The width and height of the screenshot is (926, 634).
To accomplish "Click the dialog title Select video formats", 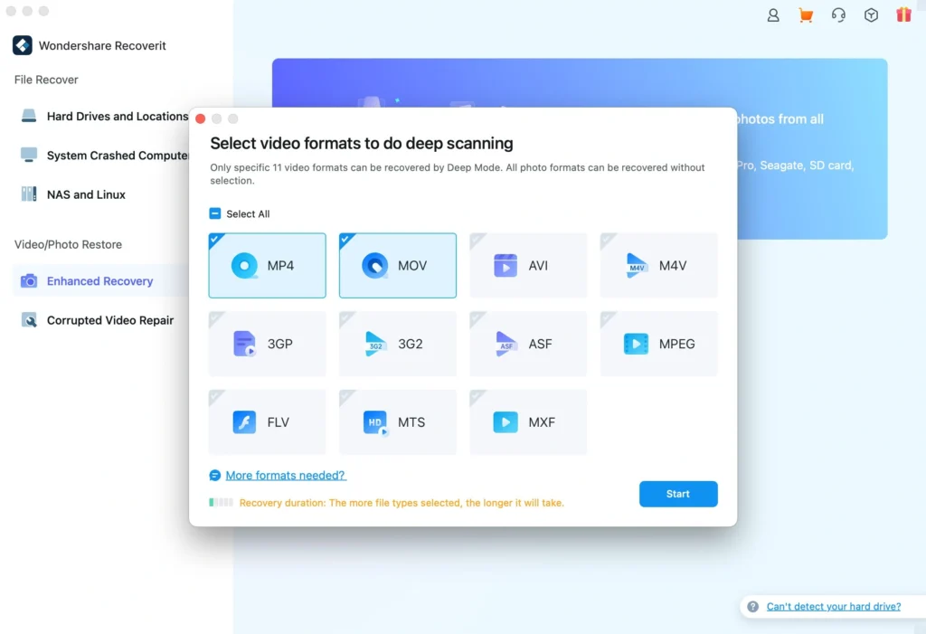I will (x=362, y=143).
